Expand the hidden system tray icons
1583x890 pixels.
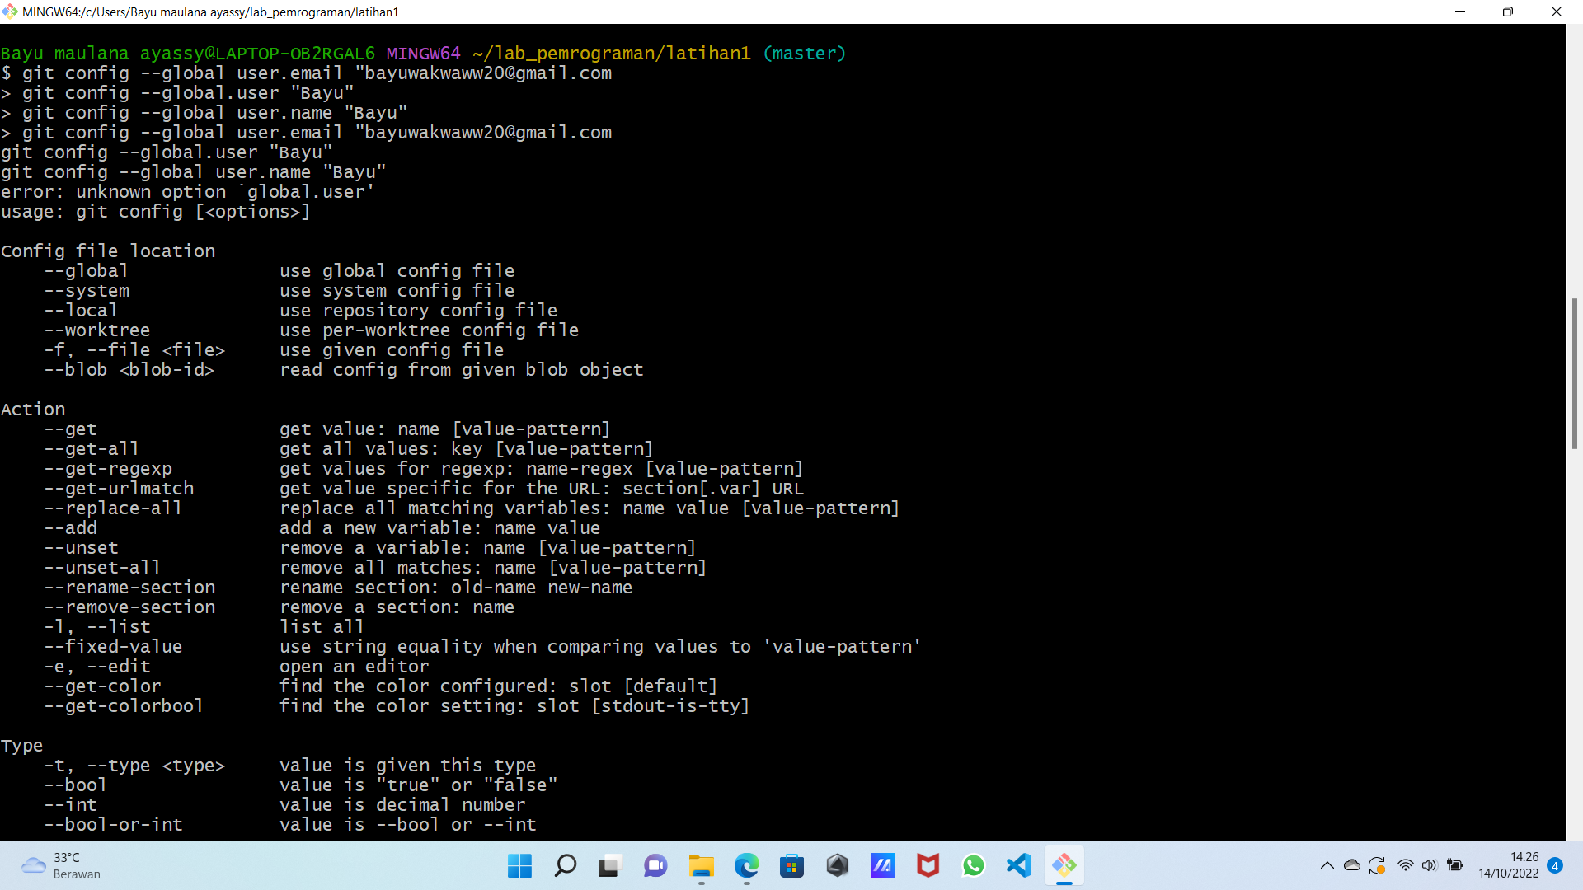1327,865
